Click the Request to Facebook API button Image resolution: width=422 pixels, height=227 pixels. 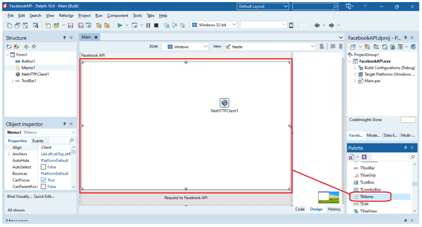(186, 198)
